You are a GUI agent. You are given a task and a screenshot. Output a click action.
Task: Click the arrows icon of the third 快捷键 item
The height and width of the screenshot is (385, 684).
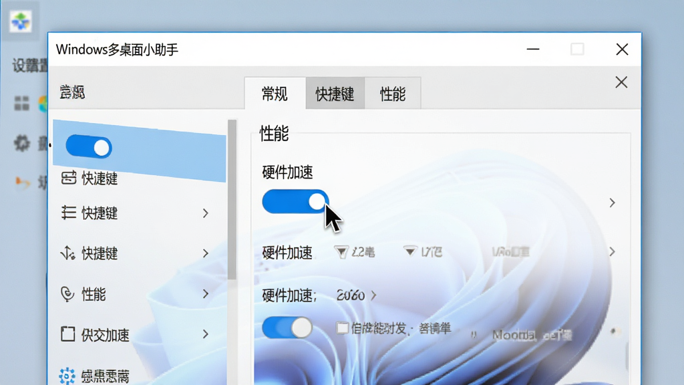click(x=67, y=253)
